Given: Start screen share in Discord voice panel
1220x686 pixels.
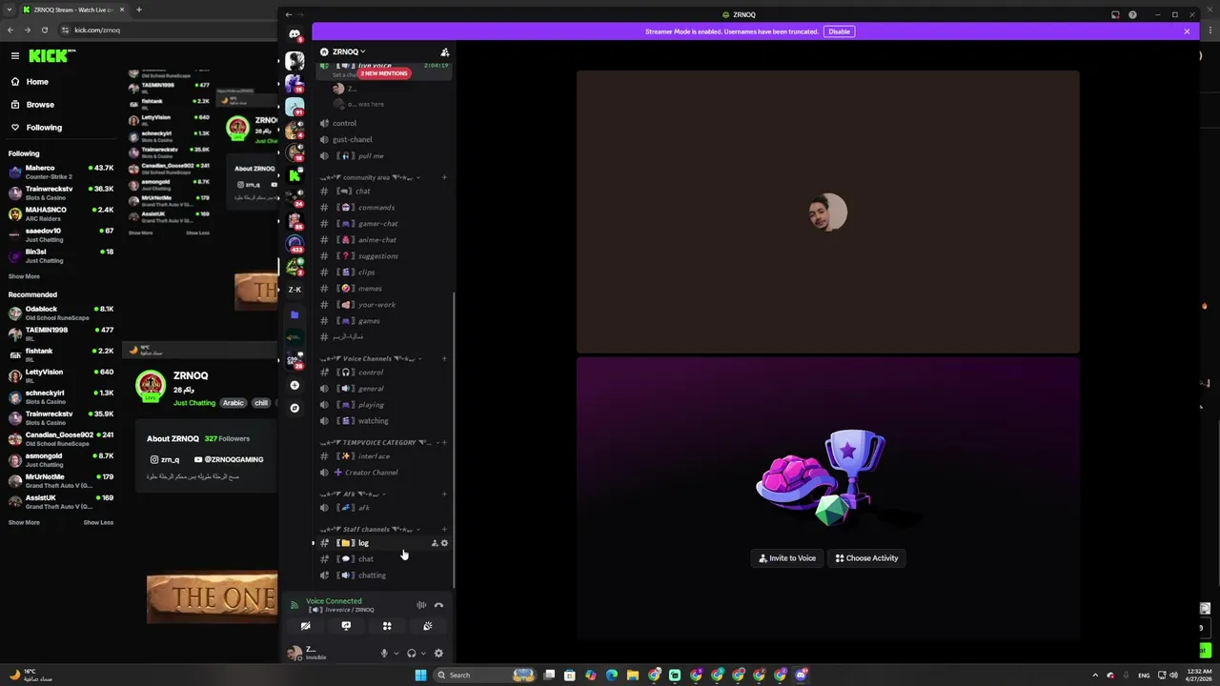Looking at the screenshot, I should (x=346, y=626).
